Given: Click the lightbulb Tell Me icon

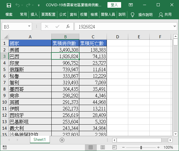Looking at the screenshot, I should point(132,15).
